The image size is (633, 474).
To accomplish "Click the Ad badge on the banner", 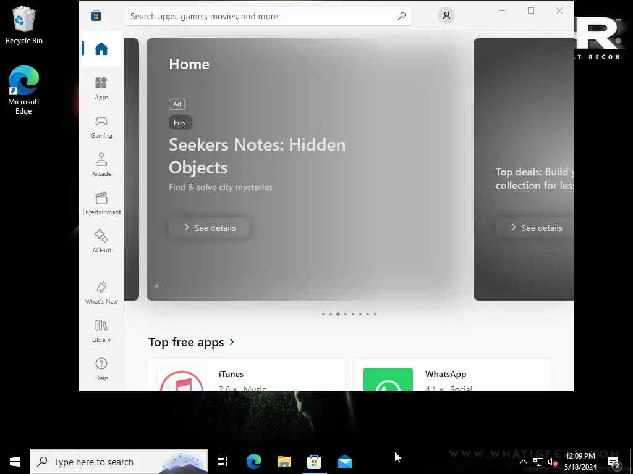I will (177, 104).
